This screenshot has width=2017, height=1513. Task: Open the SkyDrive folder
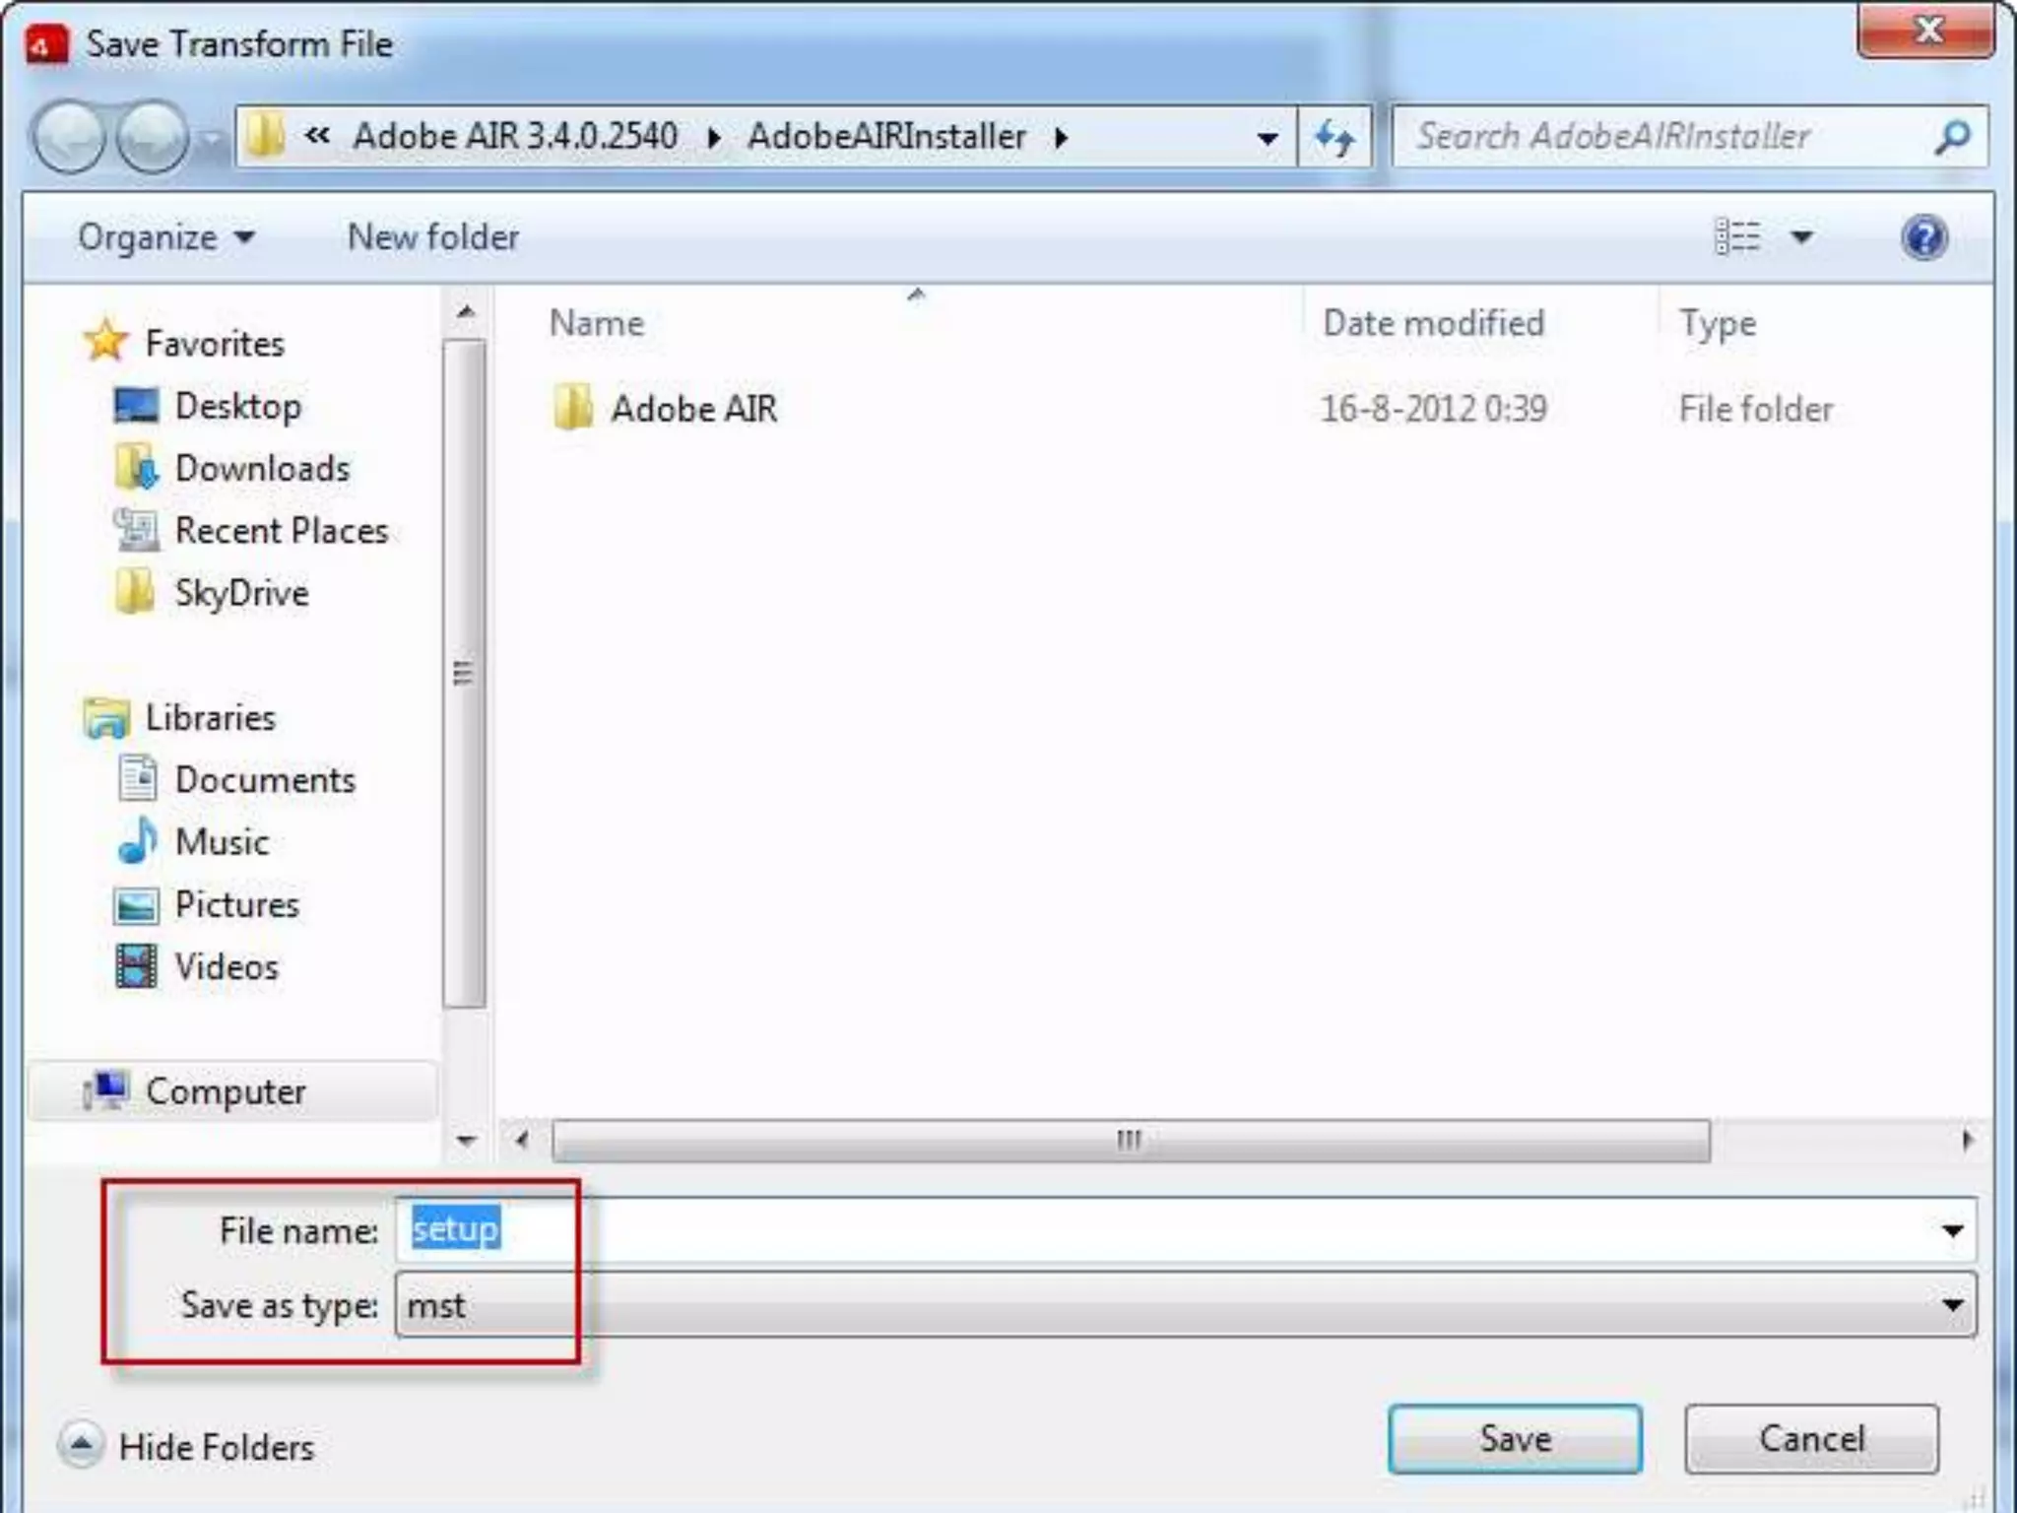pos(241,592)
